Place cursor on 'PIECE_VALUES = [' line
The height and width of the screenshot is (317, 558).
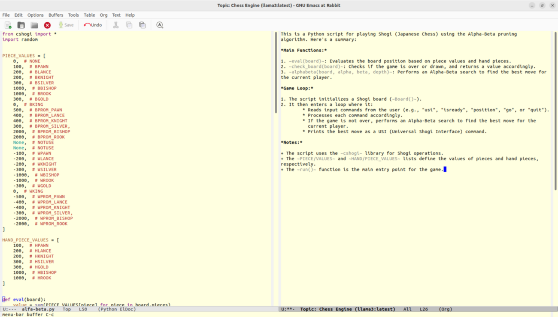24,56
